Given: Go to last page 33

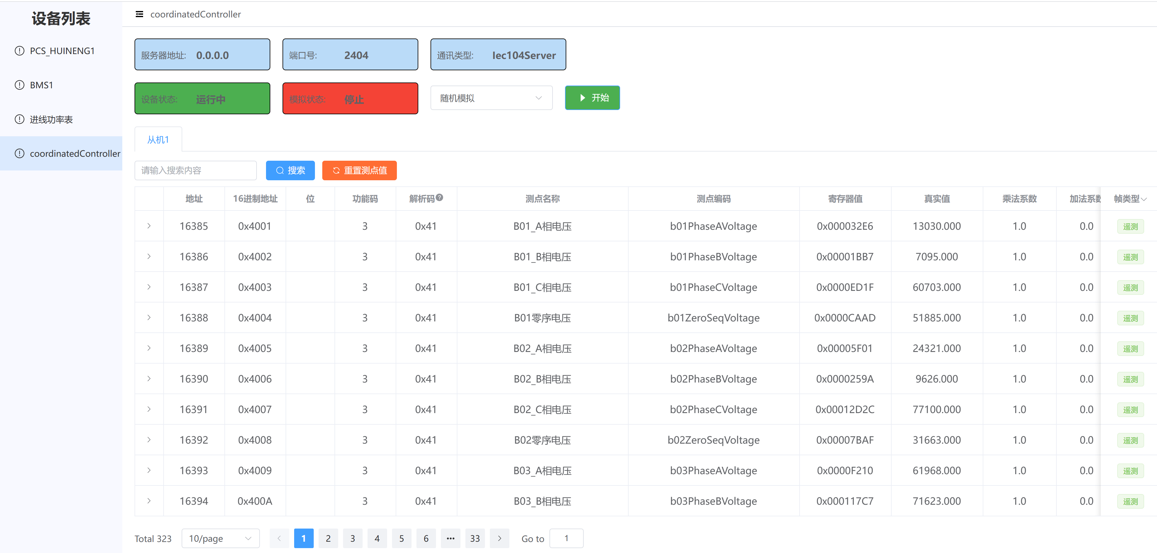Looking at the screenshot, I should pos(475,538).
